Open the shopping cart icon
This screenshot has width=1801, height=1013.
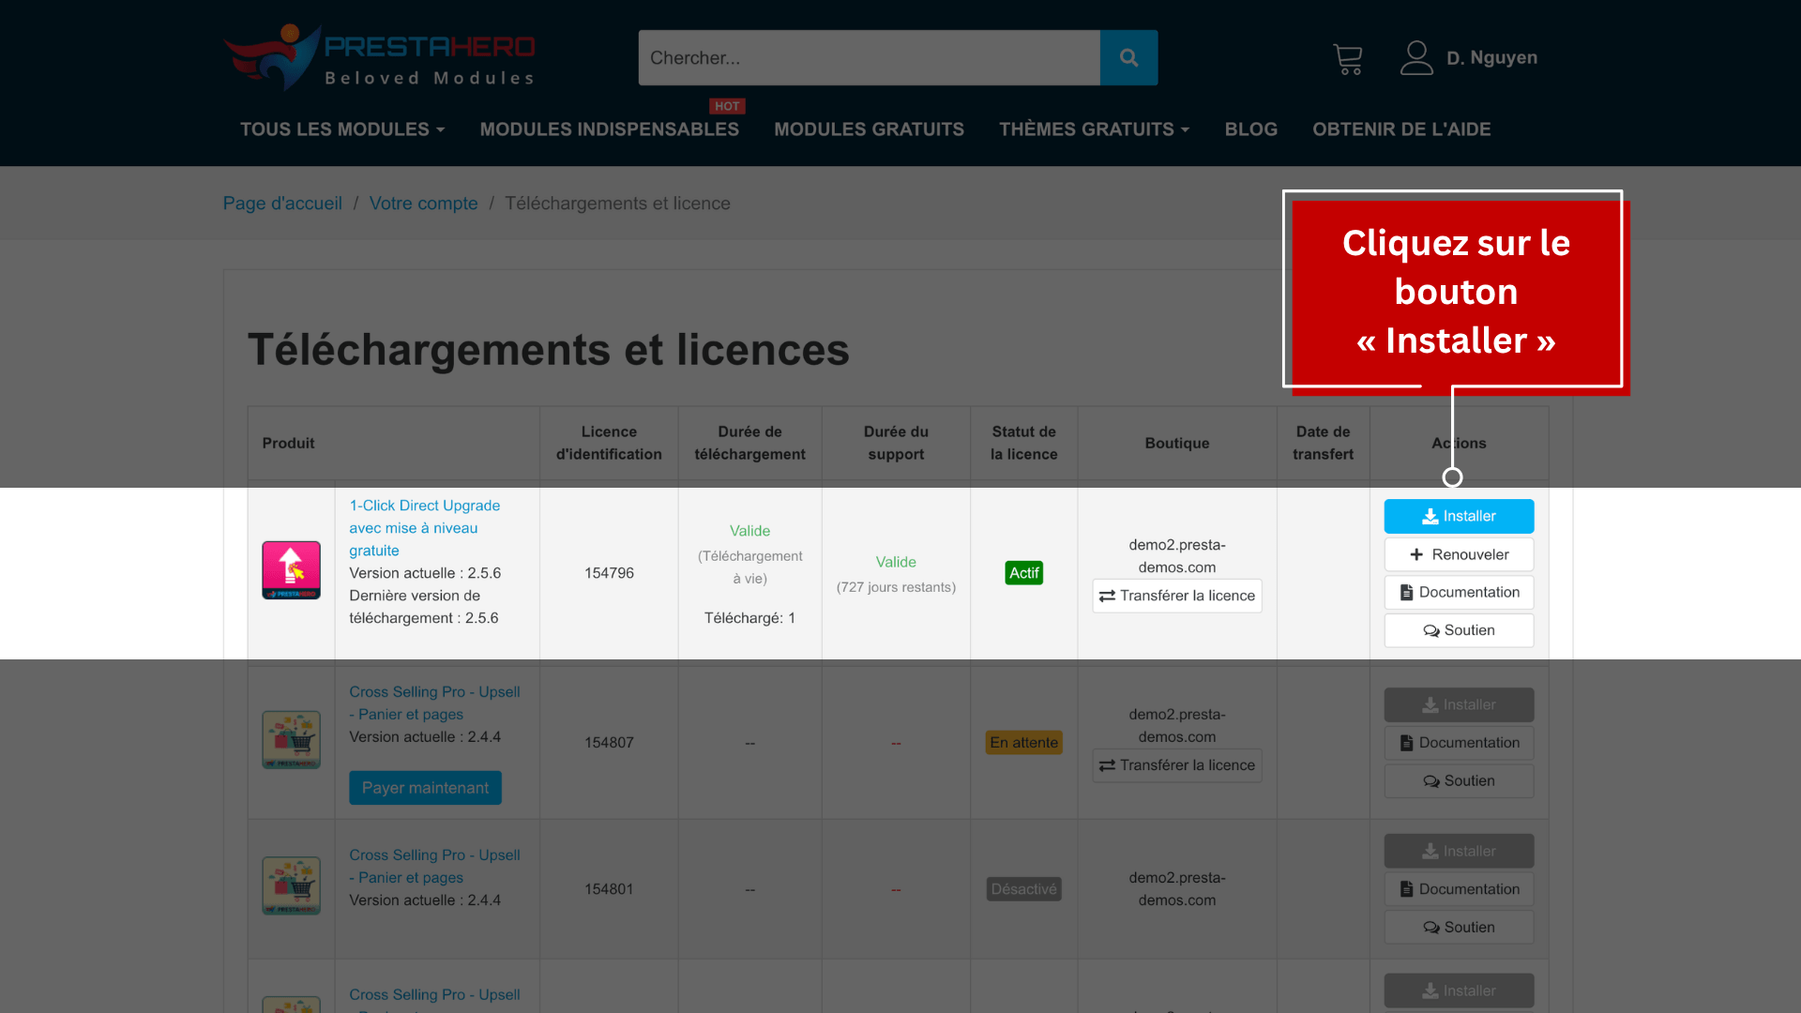(1347, 59)
